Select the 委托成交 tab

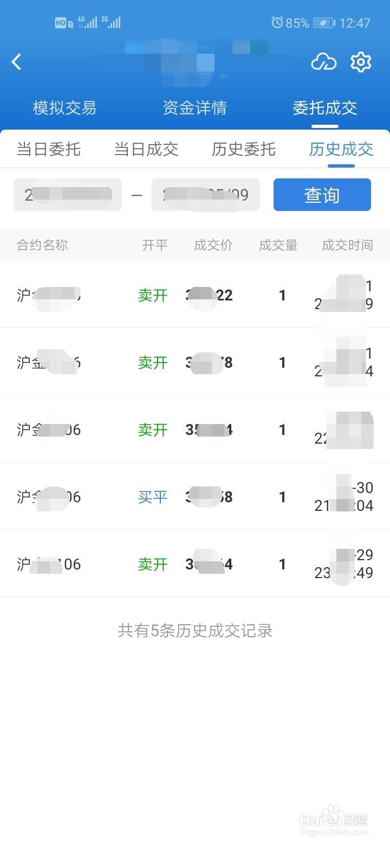(x=324, y=108)
